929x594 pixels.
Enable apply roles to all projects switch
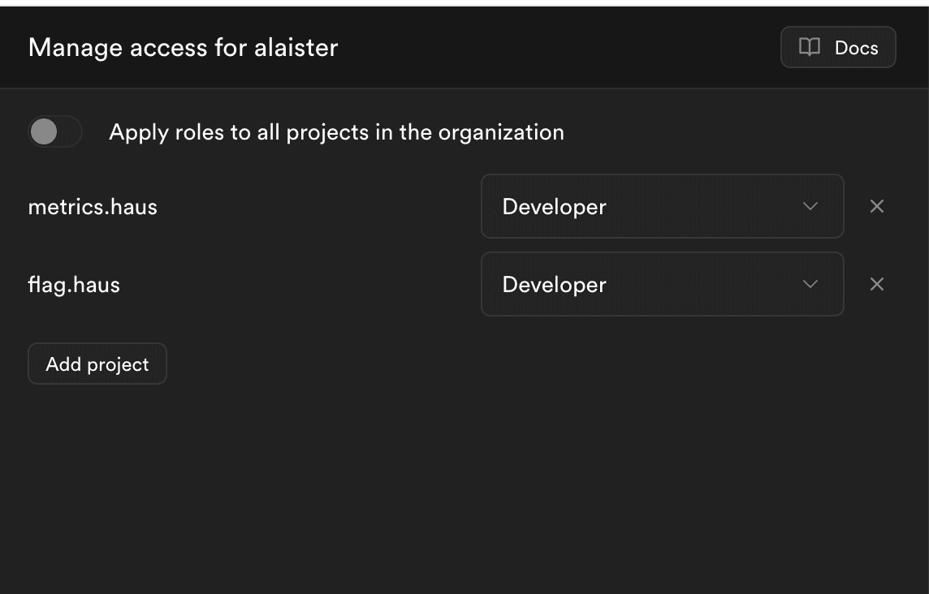(x=55, y=131)
